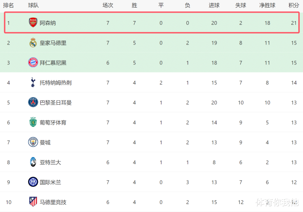Click the Inter Milan crest icon

click(33, 182)
